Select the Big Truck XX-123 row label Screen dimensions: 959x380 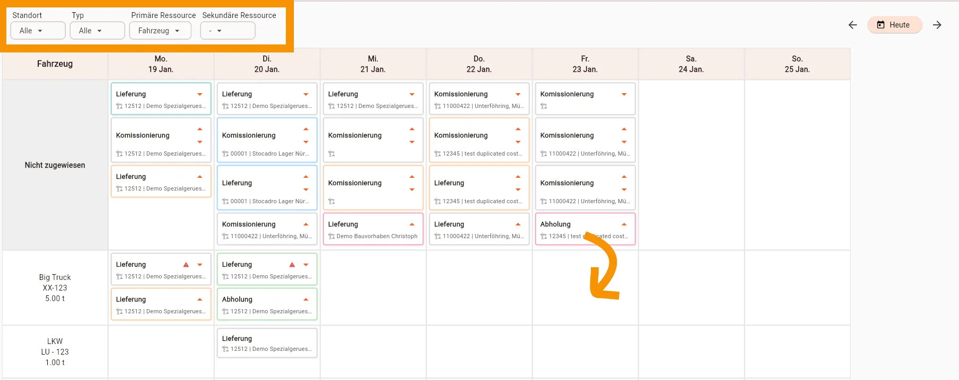55,288
